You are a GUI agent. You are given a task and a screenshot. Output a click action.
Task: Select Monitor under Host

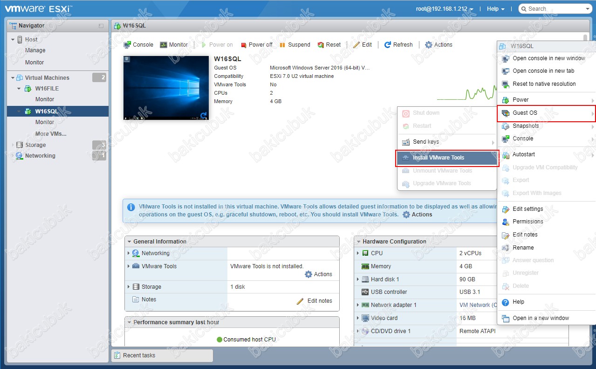tap(34, 63)
